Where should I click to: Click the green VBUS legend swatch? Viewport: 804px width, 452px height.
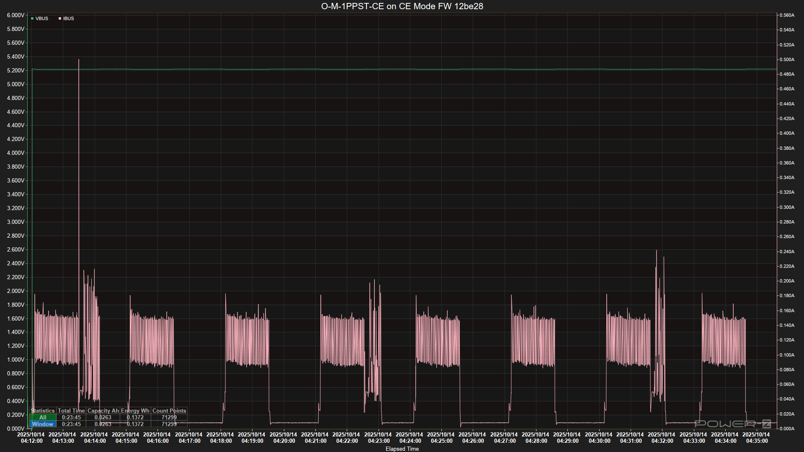tap(32, 18)
